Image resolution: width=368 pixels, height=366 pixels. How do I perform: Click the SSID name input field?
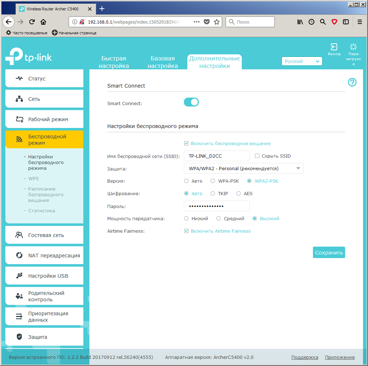point(216,156)
